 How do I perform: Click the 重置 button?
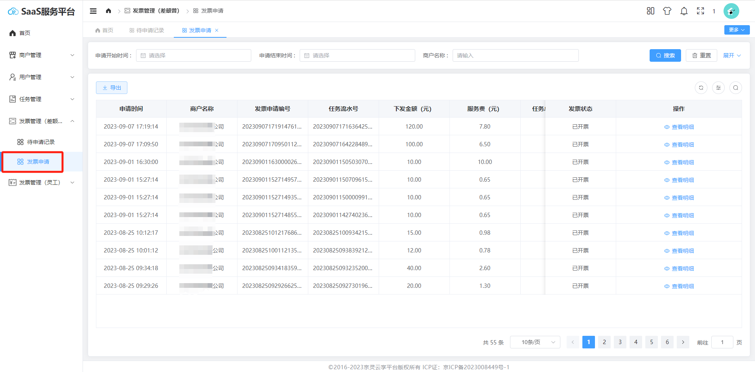702,55
